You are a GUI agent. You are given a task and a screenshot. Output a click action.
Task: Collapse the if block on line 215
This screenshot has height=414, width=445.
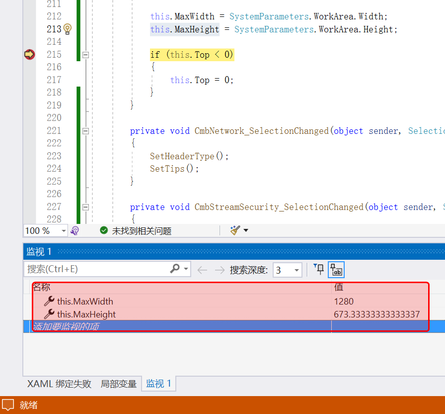pos(85,55)
